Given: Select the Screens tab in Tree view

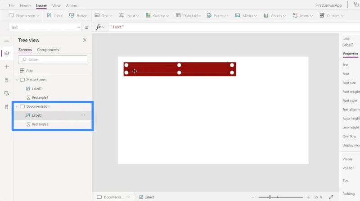Looking at the screenshot, I should click(25, 50).
